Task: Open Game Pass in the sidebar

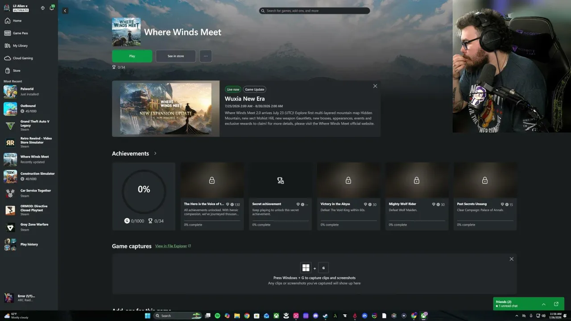Action: [x=29, y=33]
